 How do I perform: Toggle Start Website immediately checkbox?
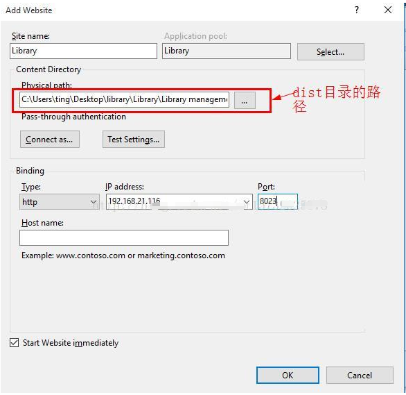pyautogui.click(x=15, y=343)
